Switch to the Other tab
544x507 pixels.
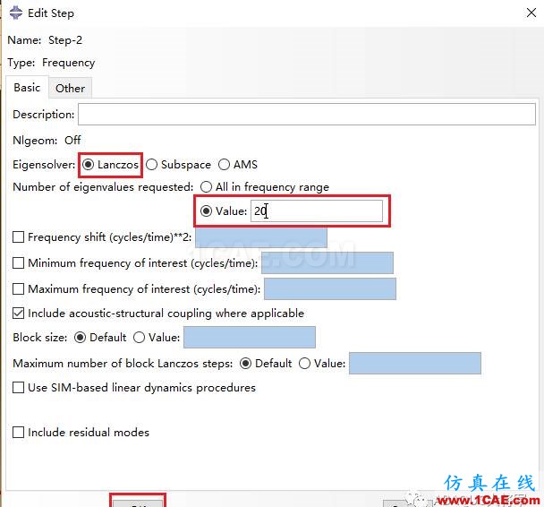[x=70, y=88]
